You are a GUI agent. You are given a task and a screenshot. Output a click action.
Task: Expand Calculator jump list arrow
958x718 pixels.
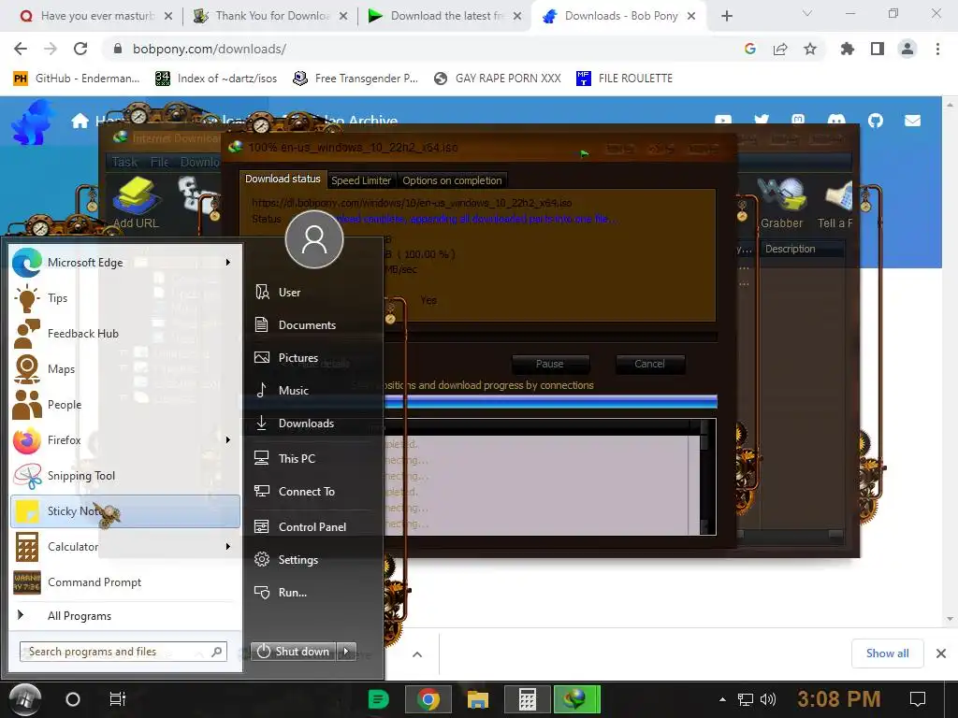[228, 546]
